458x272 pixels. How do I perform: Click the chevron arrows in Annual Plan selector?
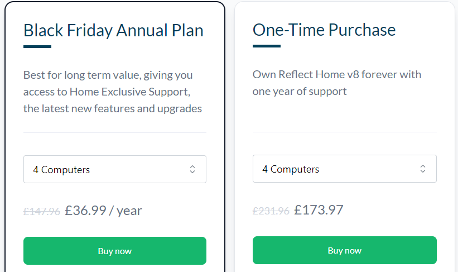click(x=192, y=169)
